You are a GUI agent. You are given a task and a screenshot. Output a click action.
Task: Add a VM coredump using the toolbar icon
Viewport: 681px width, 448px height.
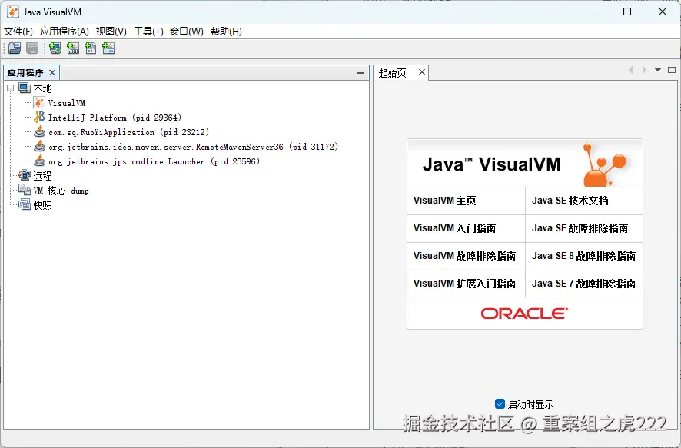click(x=91, y=48)
